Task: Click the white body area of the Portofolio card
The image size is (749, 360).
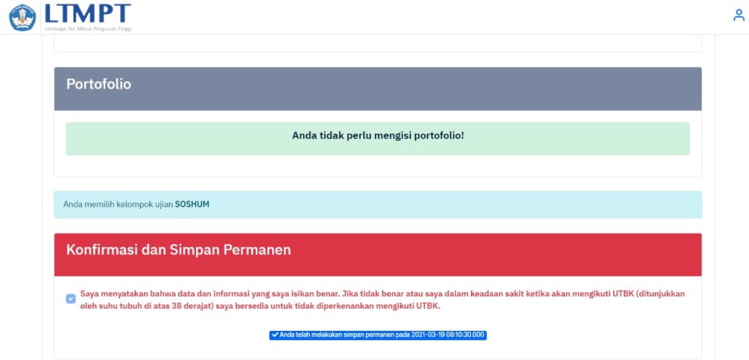Action: [x=377, y=166]
